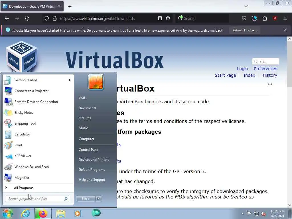Open Default Programs

coord(92,170)
